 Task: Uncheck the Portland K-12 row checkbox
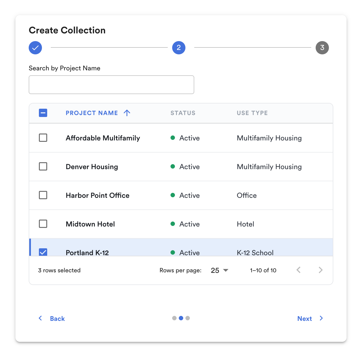point(43,252)
